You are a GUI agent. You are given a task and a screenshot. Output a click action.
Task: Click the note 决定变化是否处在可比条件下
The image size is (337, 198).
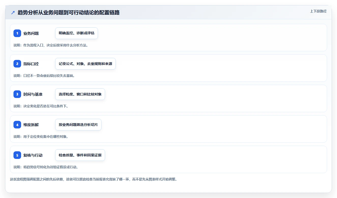(x=41, y=106)
